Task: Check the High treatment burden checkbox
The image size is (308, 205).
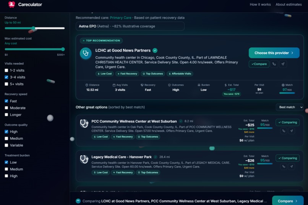Action: coord(6,176)
